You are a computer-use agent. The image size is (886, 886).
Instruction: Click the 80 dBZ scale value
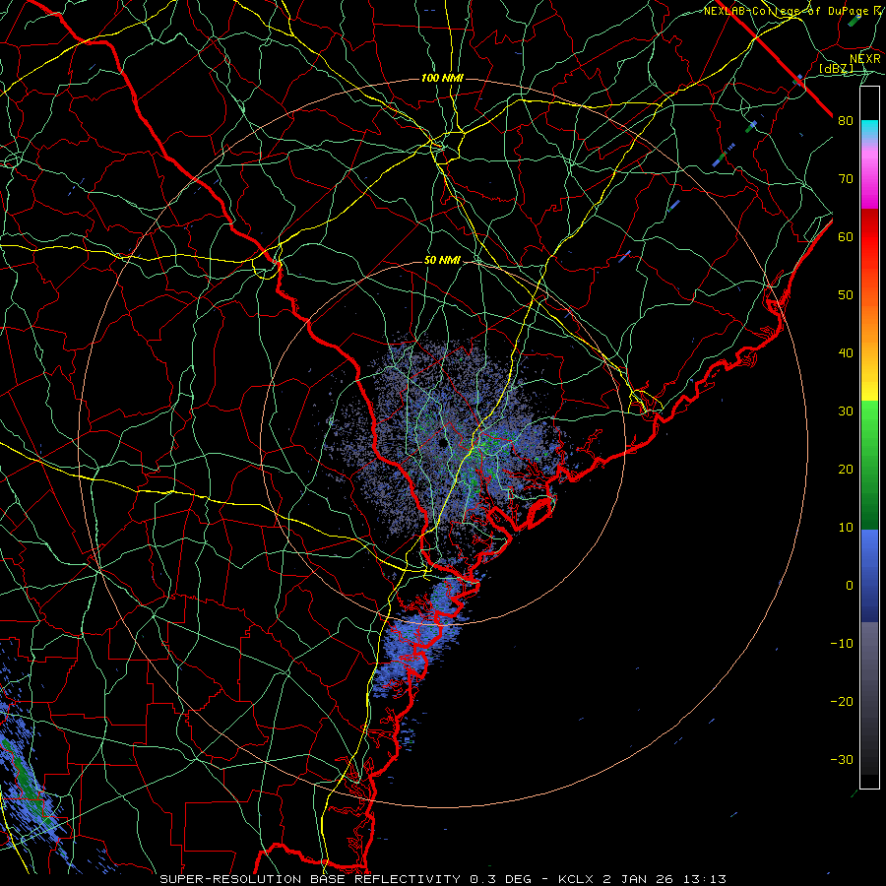(846, 120)
